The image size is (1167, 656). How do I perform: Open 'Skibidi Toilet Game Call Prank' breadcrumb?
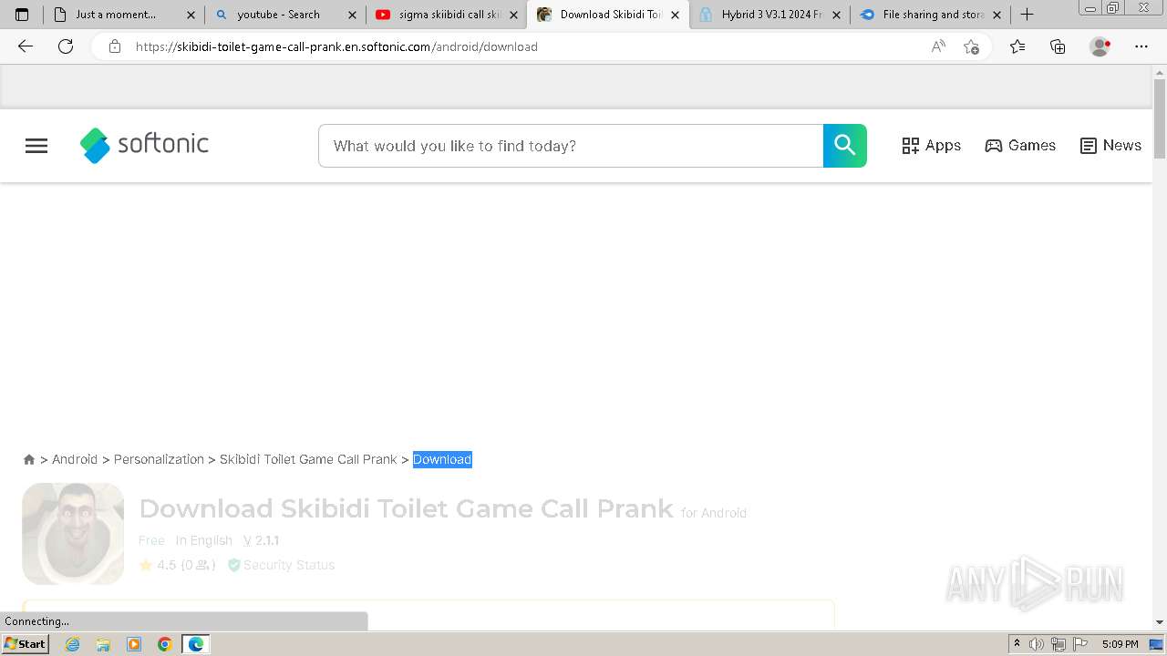click(308, 459)
